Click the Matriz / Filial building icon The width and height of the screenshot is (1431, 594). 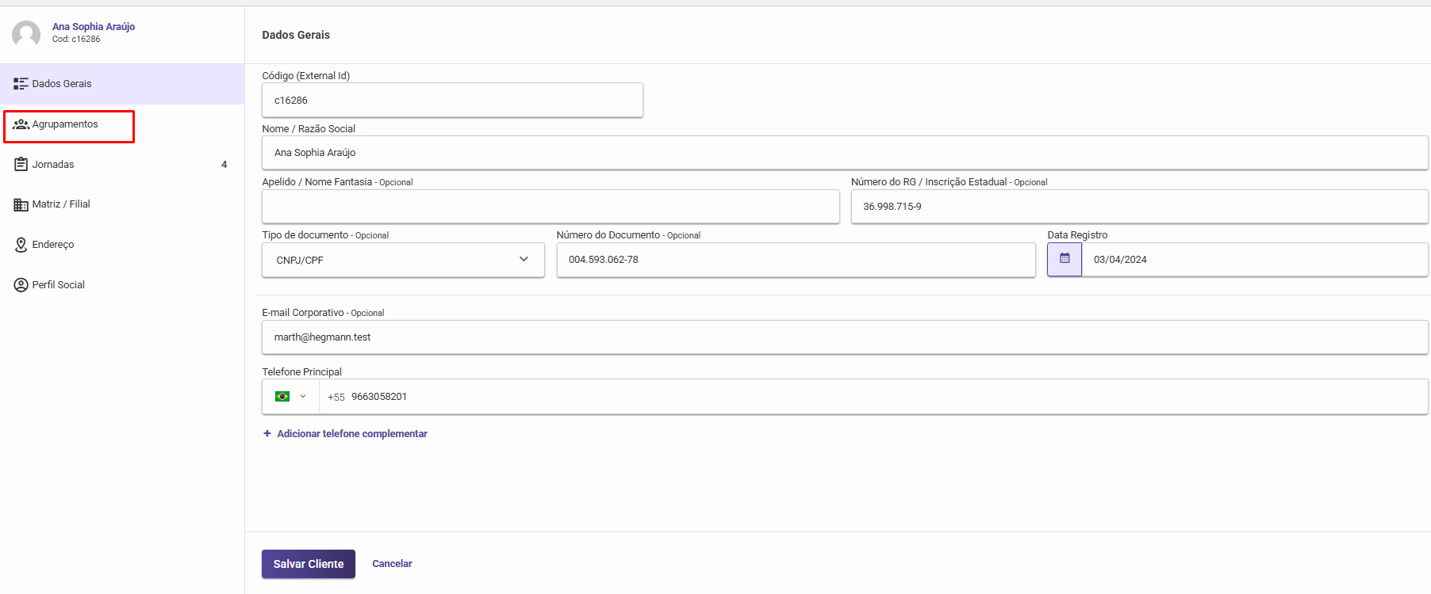[21, 204]
